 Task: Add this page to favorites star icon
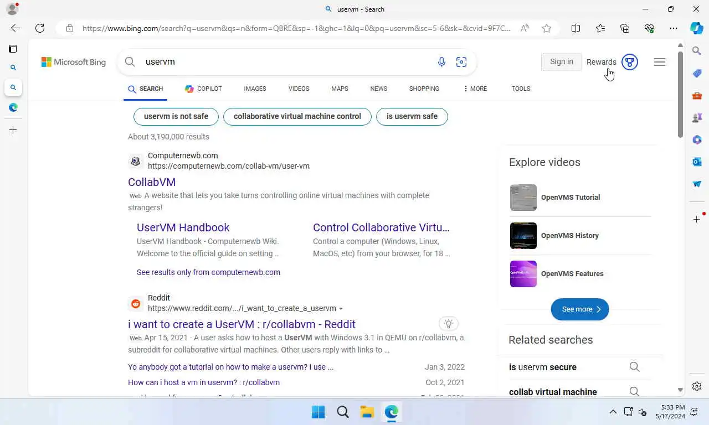point(547,28)
